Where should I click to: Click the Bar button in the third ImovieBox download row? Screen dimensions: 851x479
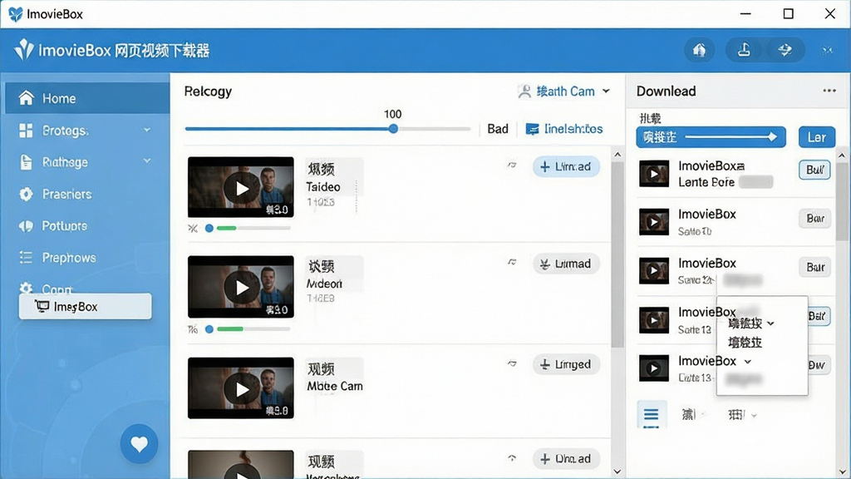click(x=814, y=267)
